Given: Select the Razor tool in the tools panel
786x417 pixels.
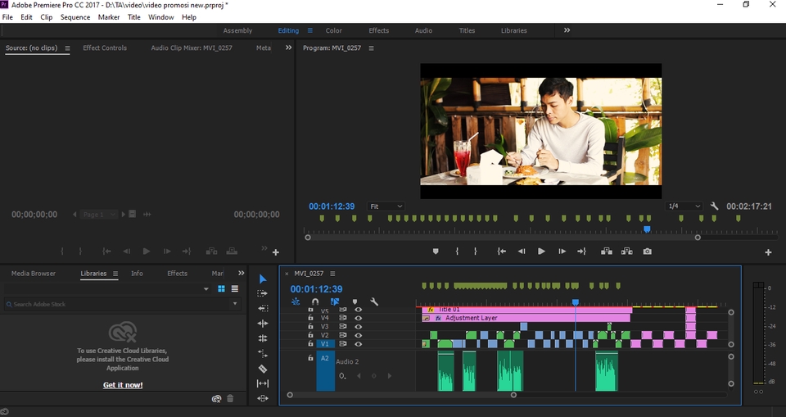Looking at the screenshot, I should [262, 369].
